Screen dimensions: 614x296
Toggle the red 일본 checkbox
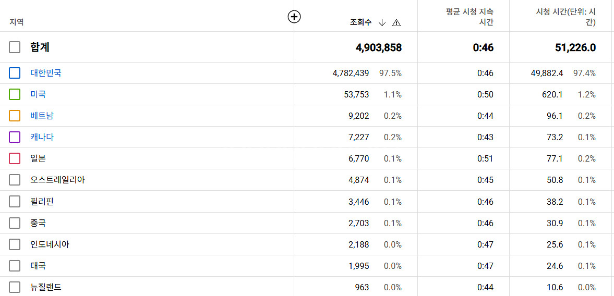click(15, 158)
